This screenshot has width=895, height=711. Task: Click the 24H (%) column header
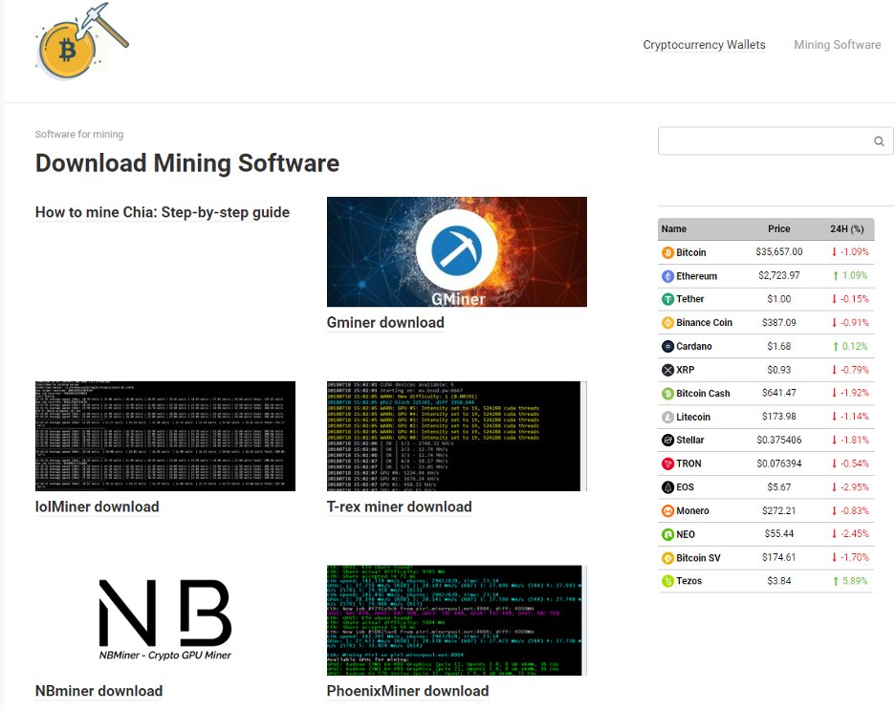pyautogui.click(x=846, y=228)
